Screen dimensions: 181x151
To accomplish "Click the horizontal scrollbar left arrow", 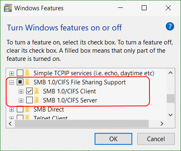I will coord(10,124).
